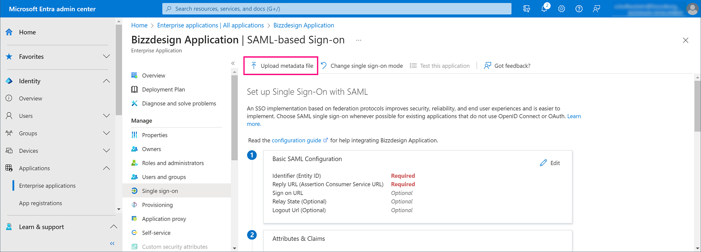Click Enterprise applications breadcrumb link
701x252 pixels.
pos(210,25)
